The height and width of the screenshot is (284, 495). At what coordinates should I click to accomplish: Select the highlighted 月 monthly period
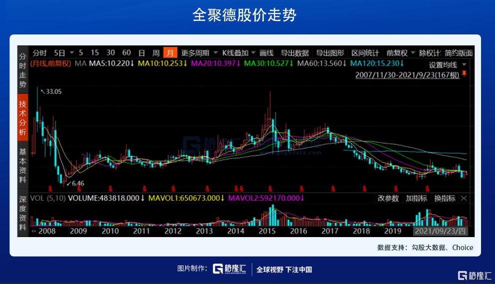click(170, 52)
